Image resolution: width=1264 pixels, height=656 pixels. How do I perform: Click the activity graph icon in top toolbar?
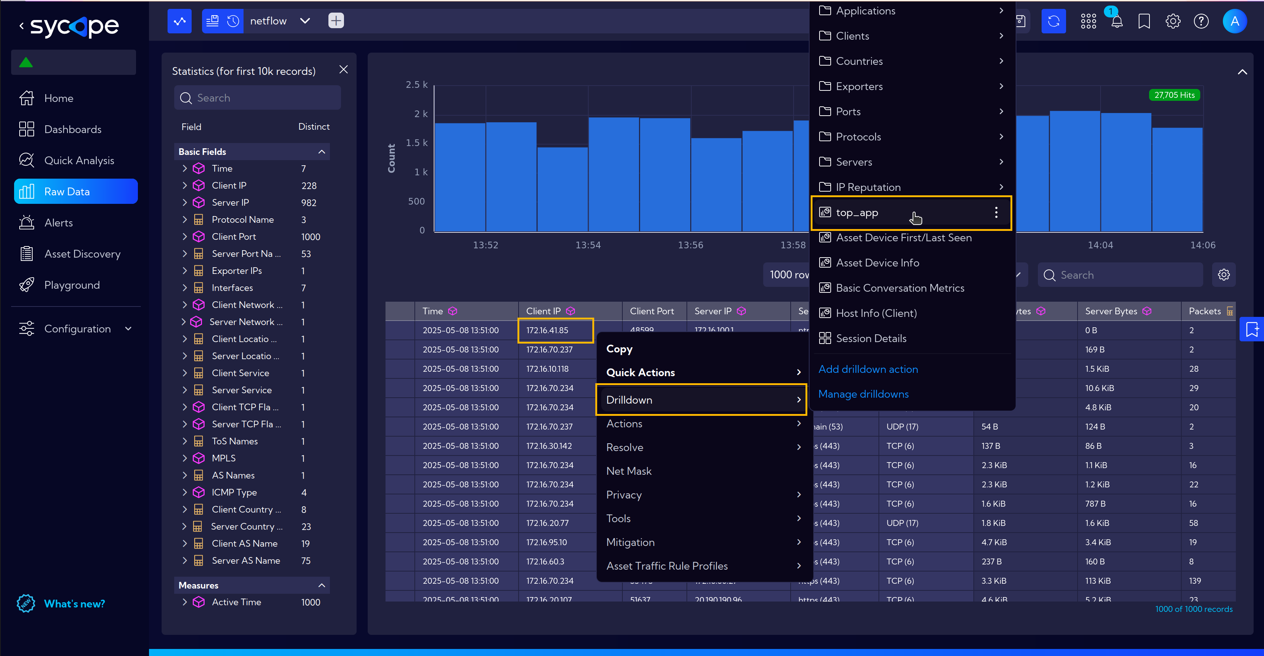[x=179, y=21]
